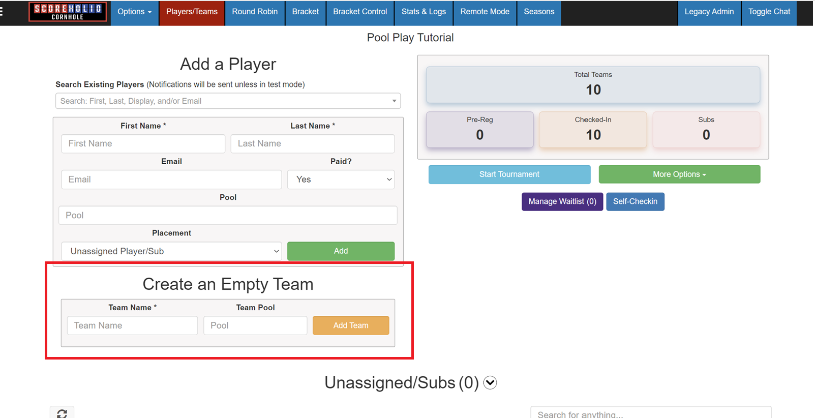
Task: Open the hamburger menu at top left
Action: pos(2,11)
